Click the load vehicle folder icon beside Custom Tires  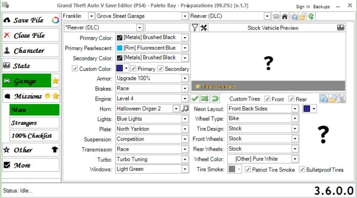click(333, 99)
